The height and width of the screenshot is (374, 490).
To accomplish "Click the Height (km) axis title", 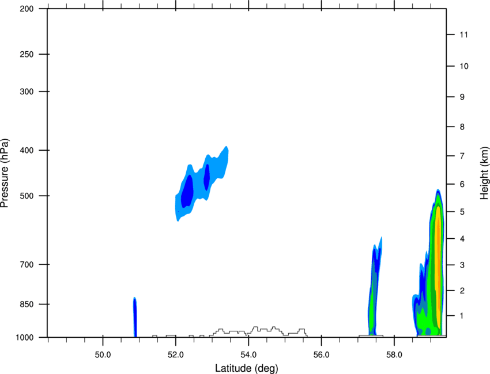I will (x=484, y=173).
